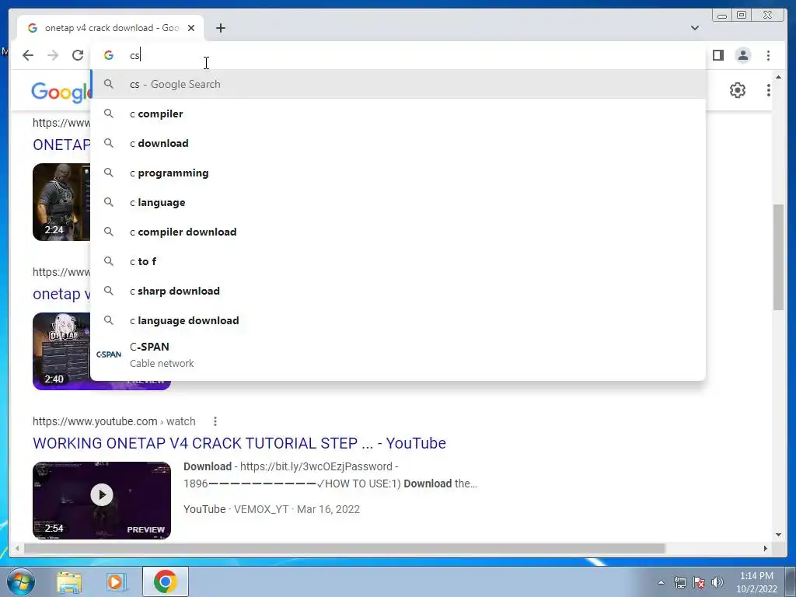Choose the 'c sharp download' suggestion
796x597 pixels.
pyautogui.click(x=398, y=291)
